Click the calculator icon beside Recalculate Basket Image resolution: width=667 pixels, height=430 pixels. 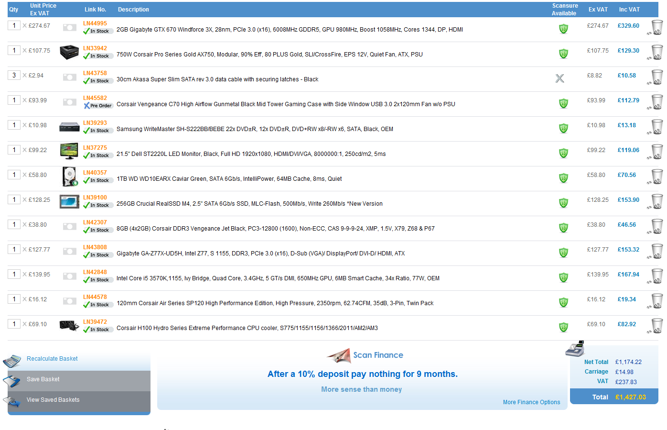12,361
